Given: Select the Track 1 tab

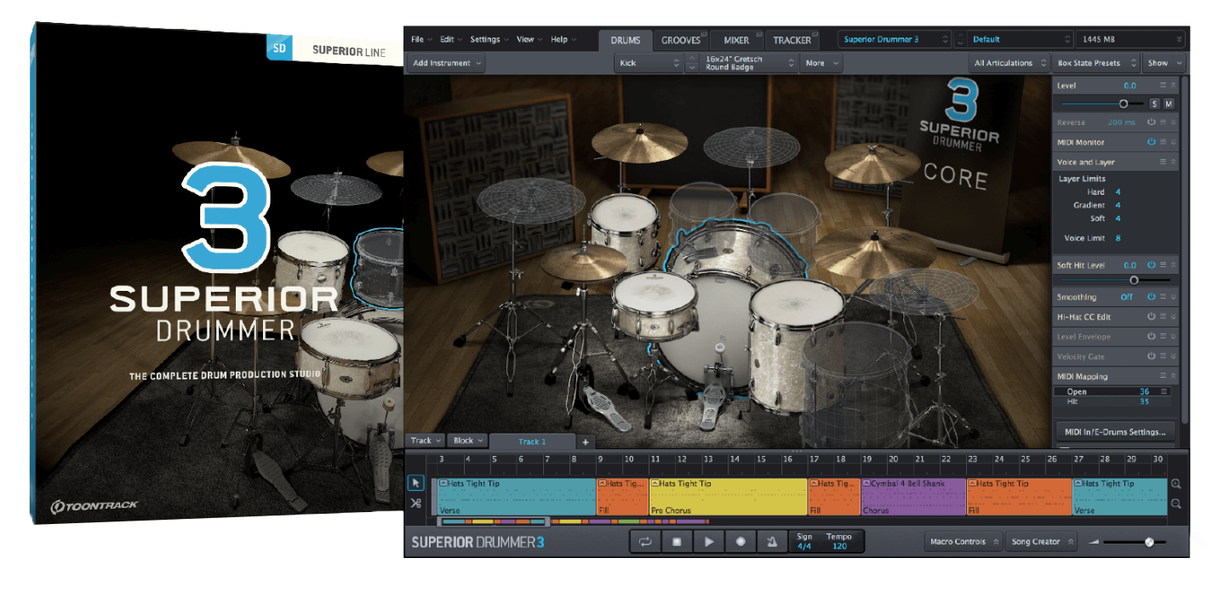Looking at the screenshot, I should point(532,441).
